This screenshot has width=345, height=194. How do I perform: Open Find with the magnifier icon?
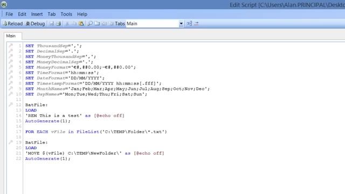pyautogui.click(x=90, y=24)
